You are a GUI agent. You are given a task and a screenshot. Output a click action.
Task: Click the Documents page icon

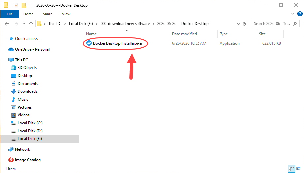[x=14, y=84]
